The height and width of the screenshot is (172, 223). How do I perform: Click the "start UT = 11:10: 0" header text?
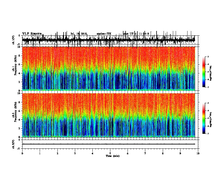tap(136, 34)
